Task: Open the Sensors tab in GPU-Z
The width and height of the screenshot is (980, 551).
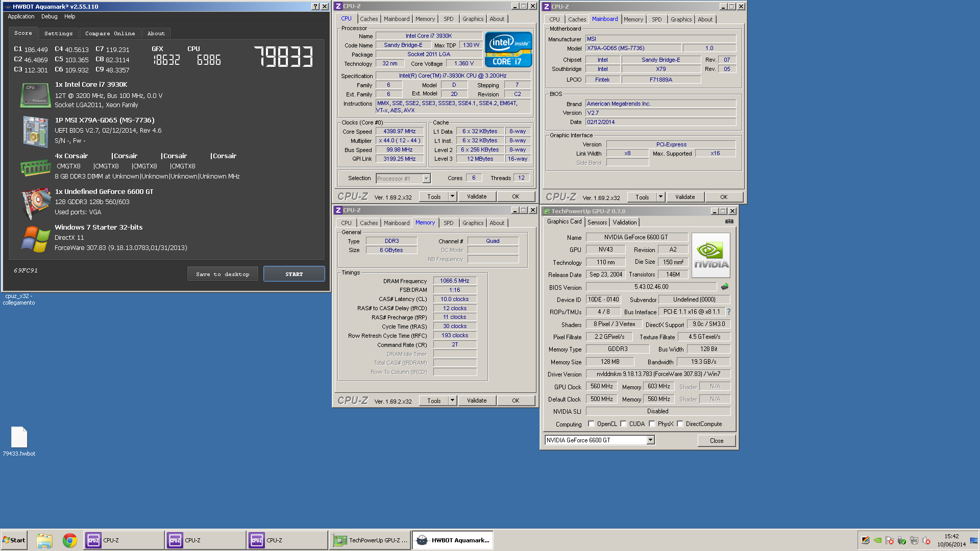Action: pyautogui.click(x=597, y=222)
